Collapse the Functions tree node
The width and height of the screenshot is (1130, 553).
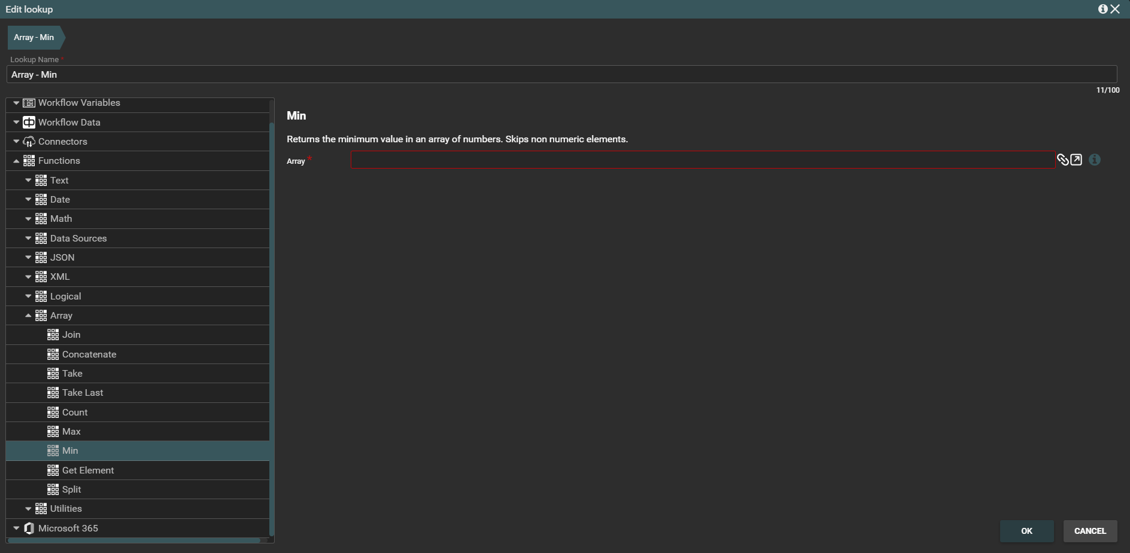click(16, 161)
